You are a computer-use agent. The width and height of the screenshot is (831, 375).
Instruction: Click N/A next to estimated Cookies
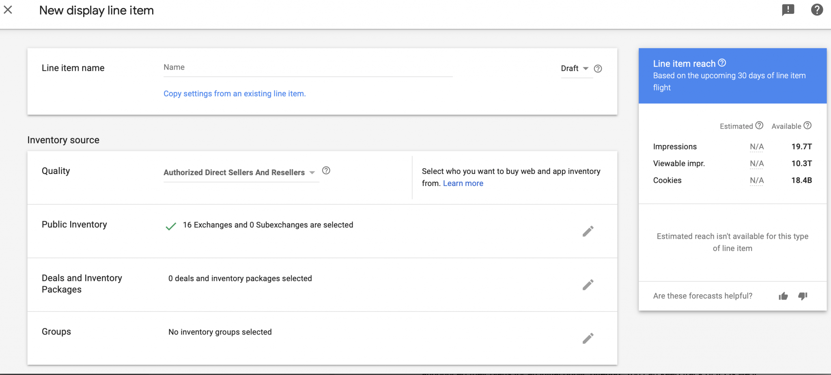coord(757,180)
